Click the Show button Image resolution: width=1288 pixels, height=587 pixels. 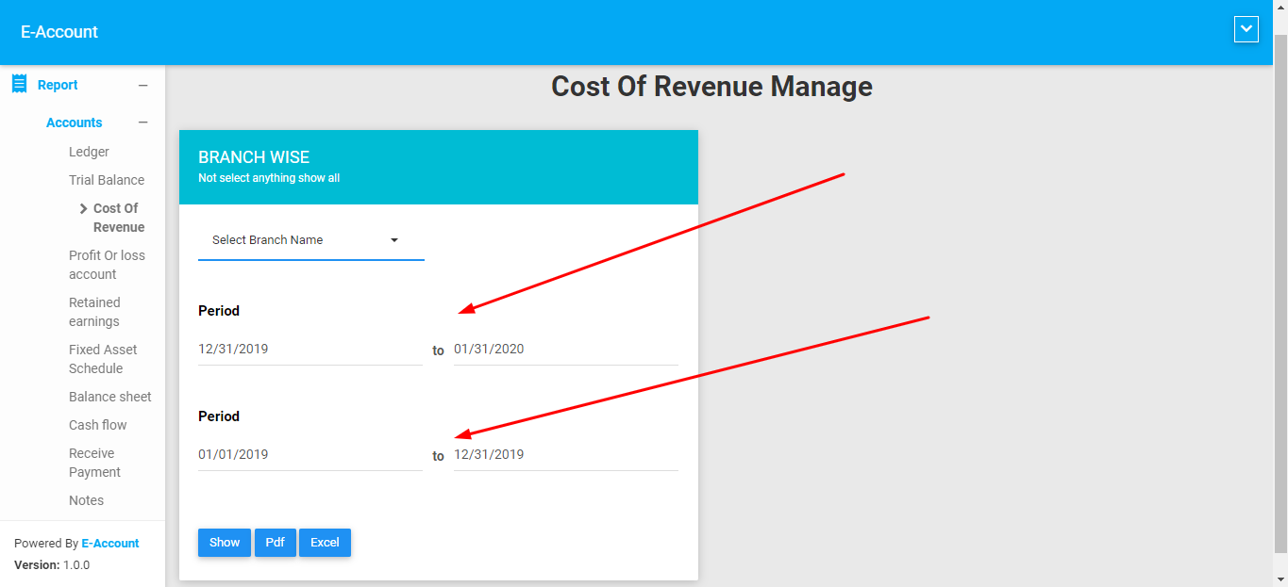(225, 543)
